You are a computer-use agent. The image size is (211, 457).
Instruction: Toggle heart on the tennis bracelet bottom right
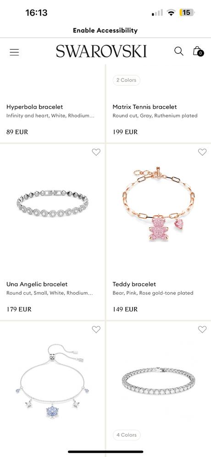coord(202,329)
